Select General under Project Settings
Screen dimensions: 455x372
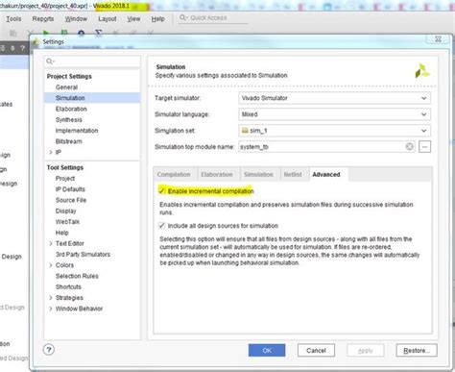(66, 87)
